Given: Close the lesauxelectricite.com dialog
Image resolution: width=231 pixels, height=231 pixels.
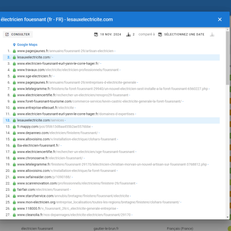Looking at the screenshot, I should point(220,19).
